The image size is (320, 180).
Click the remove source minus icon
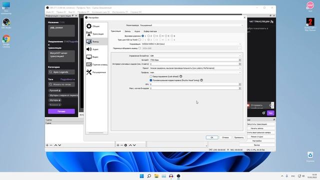[x=121, y=145]
